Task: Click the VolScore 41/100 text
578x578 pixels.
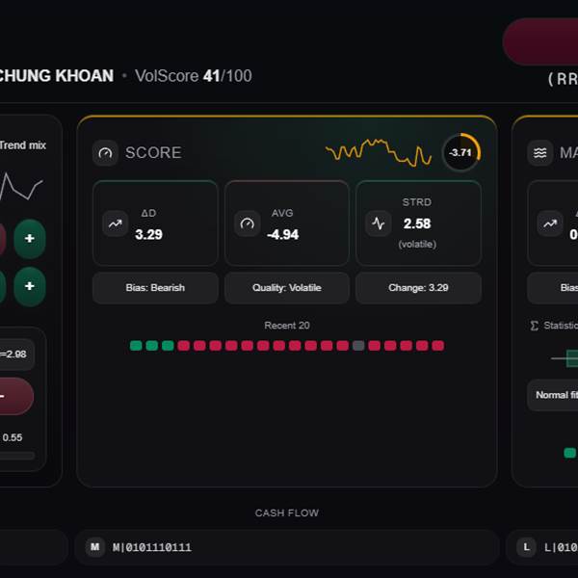Action: point(194,76)
